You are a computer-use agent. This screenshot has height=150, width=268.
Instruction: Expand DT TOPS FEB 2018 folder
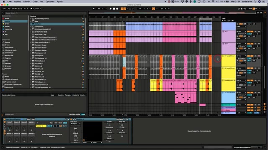[x=31, y=32]
